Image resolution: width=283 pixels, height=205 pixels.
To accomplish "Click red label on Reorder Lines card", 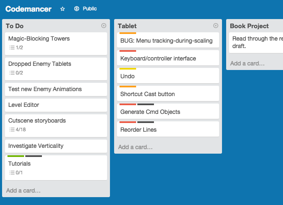I will coord(128,122).
